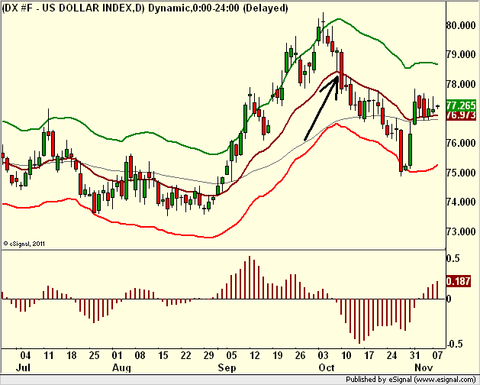Click the dark red 76.973 price label

(462, 115)
